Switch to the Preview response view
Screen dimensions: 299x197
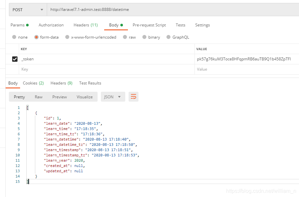pyautogui.click(x=59, y=97)
